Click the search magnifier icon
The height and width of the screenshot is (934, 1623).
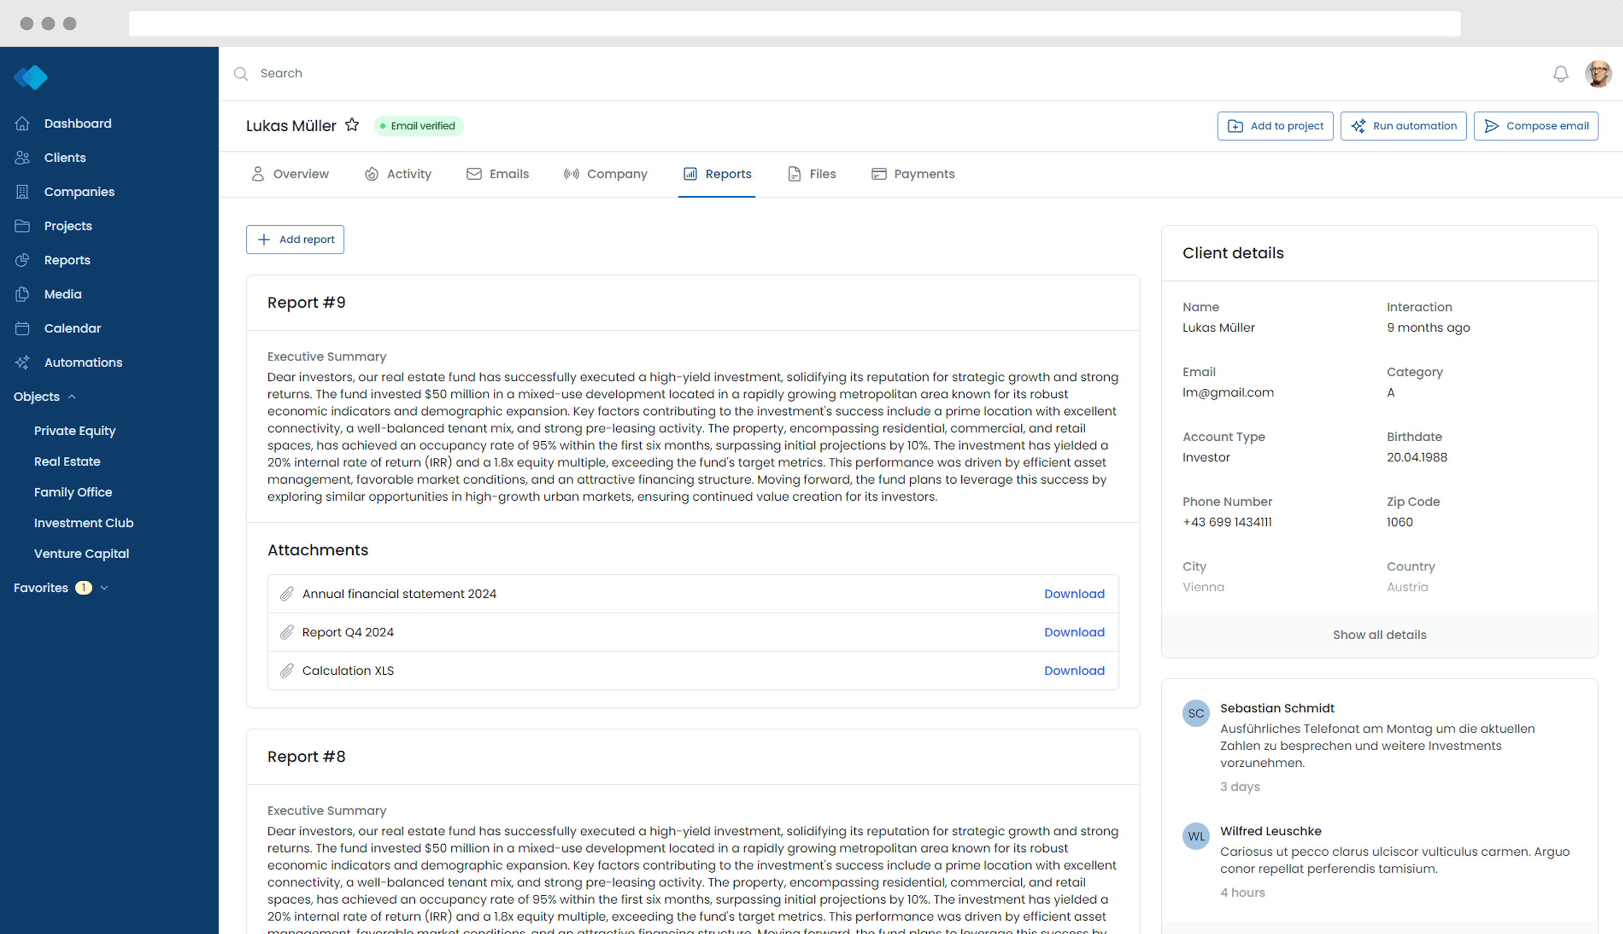coord(241,74)
